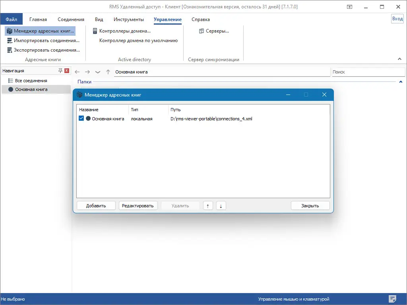Switch to the Инструменты tab
Screen dimensions: 407x305
tap(129, 19)
